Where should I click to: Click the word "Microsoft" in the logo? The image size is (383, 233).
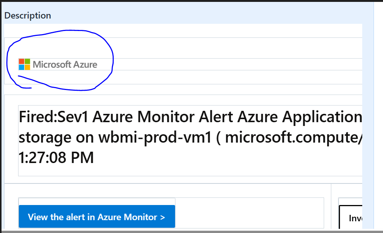point(52,65)
